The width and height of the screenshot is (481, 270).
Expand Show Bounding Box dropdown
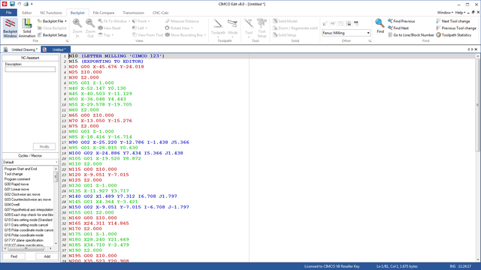click(x=205, y=35)
